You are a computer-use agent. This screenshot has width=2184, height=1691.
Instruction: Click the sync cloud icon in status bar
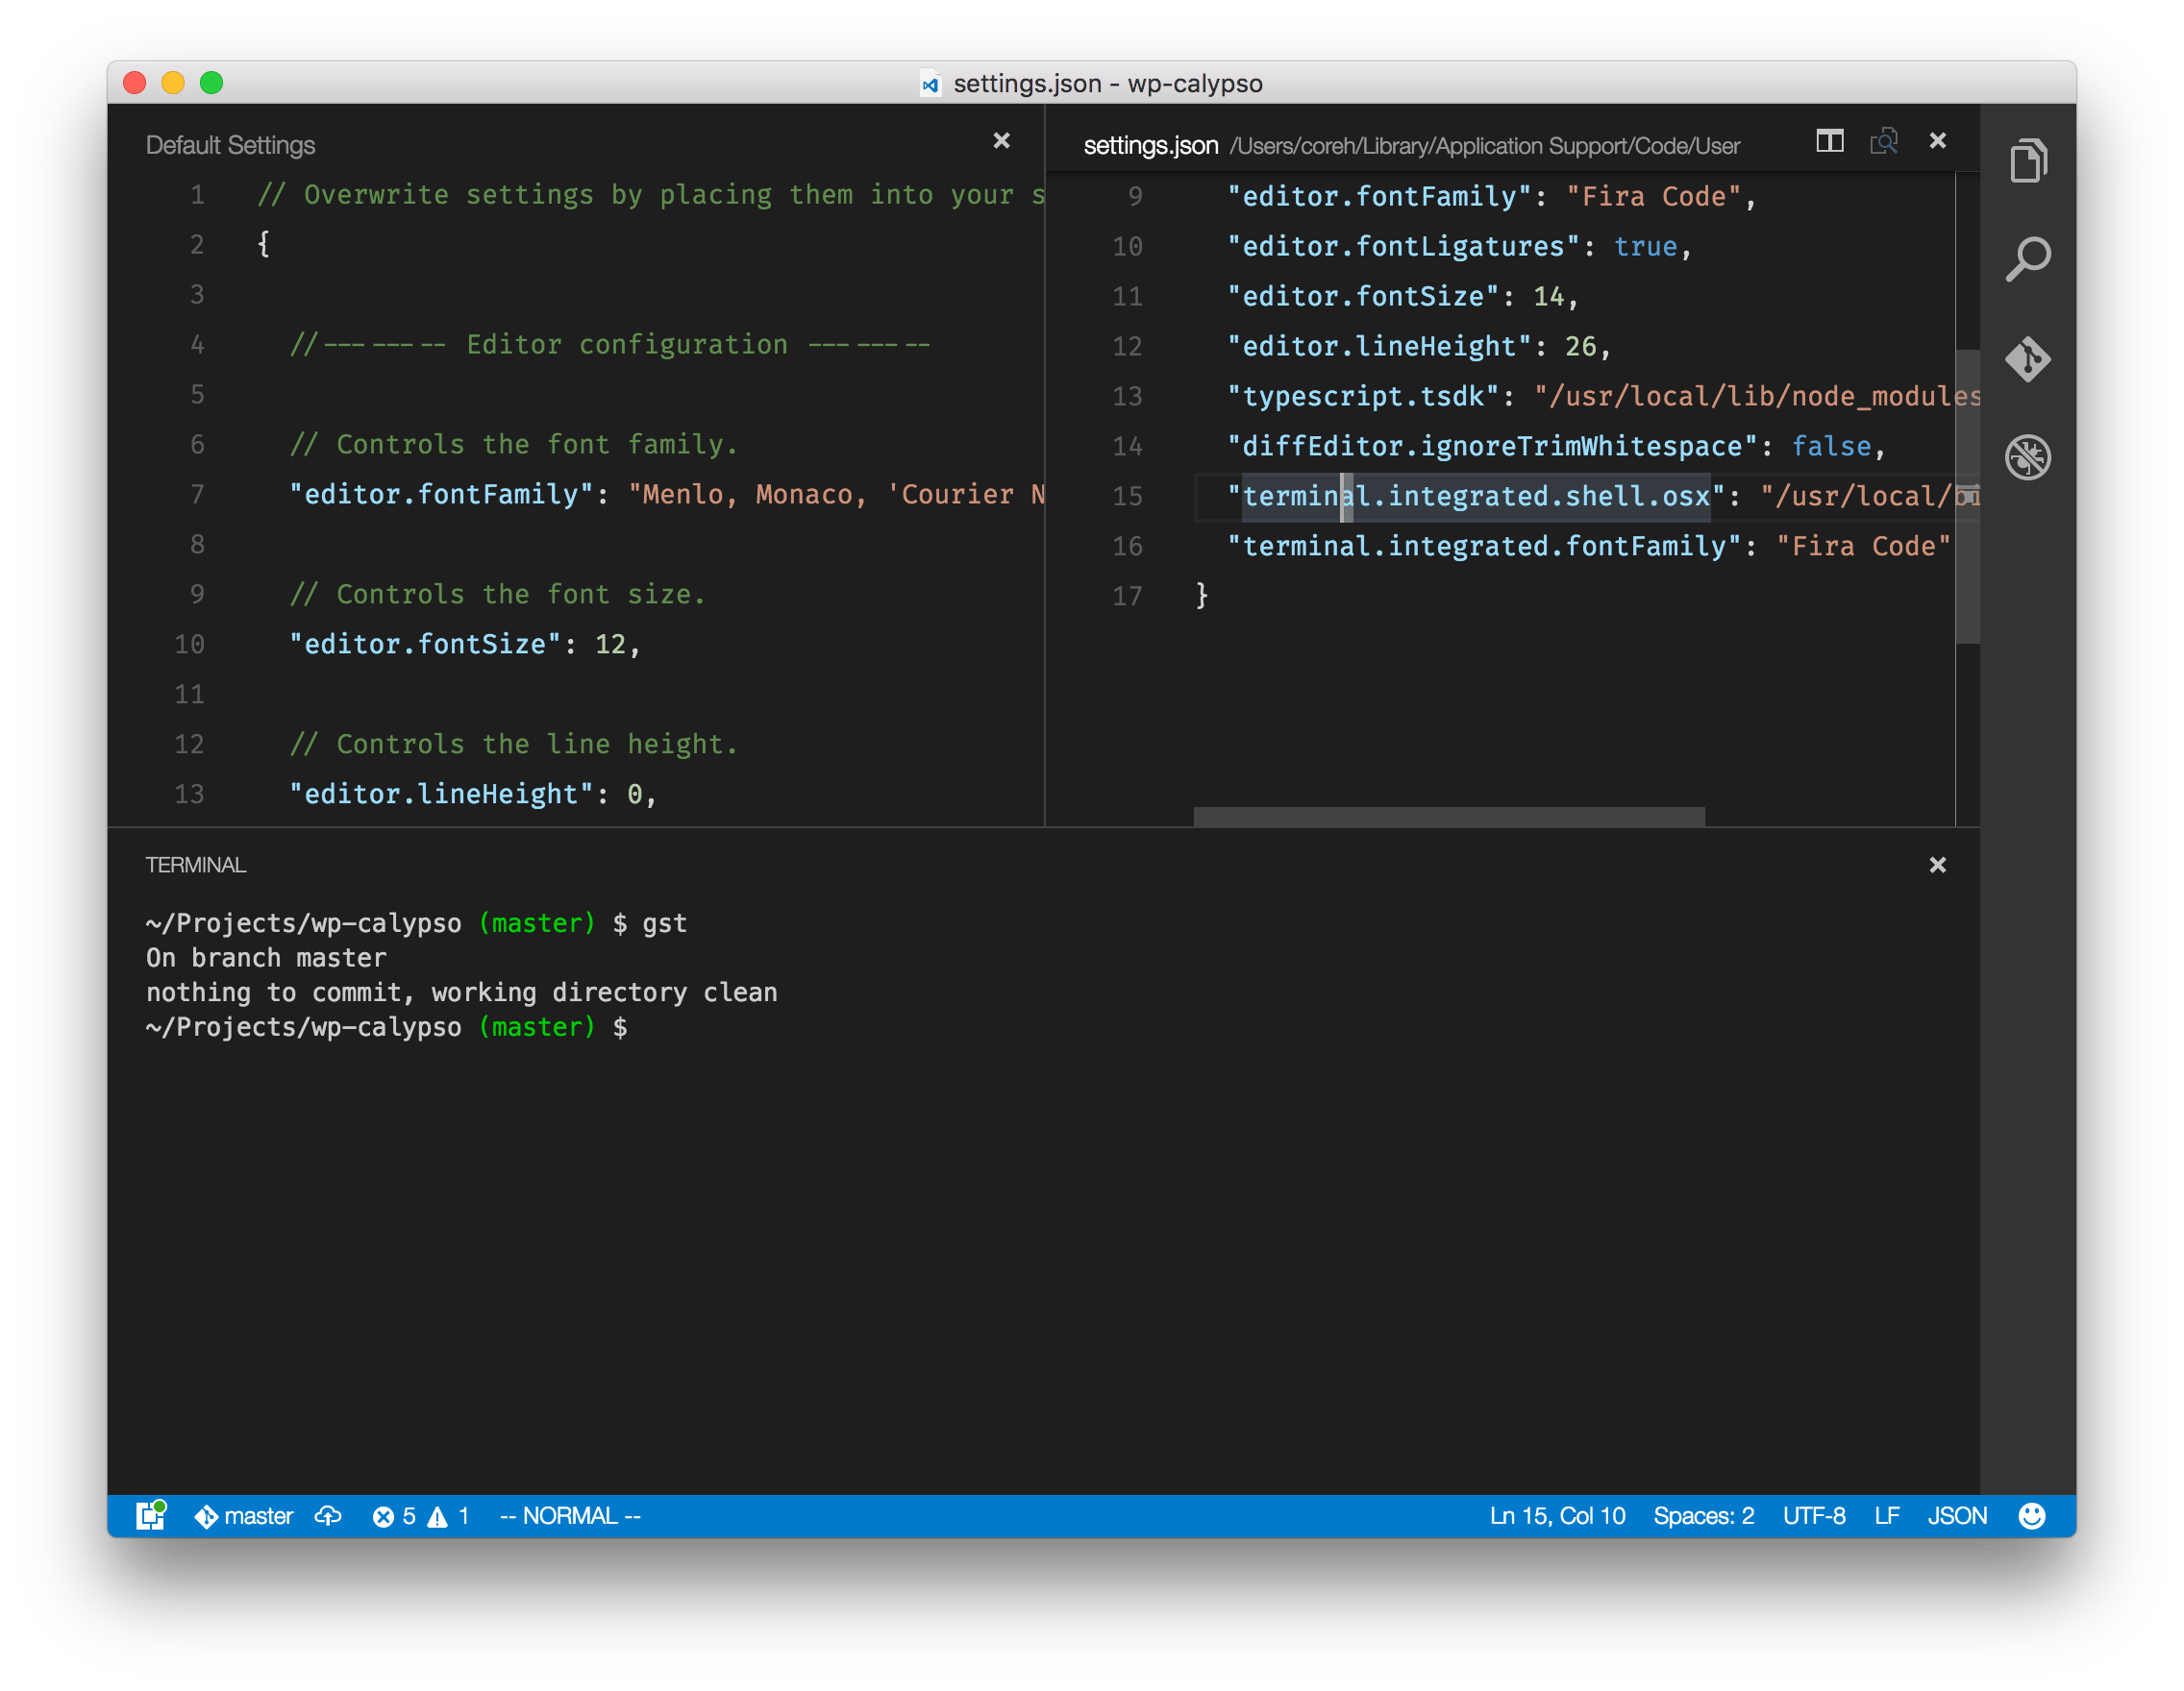point(328,1516)
